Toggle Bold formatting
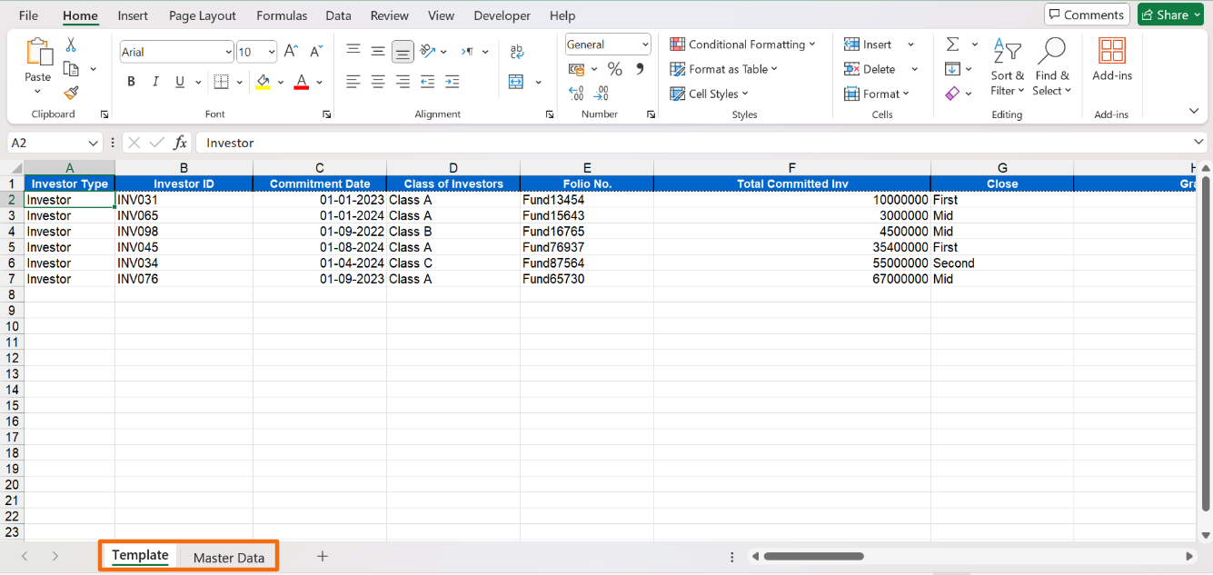Viewport: 1213px width, 575px height. point(131,82)
